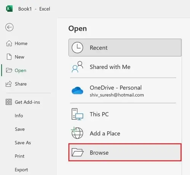The width and height of the screenshot is (190, 175).
Task: Open the Info menu item
Action: [x=19, y=116]
